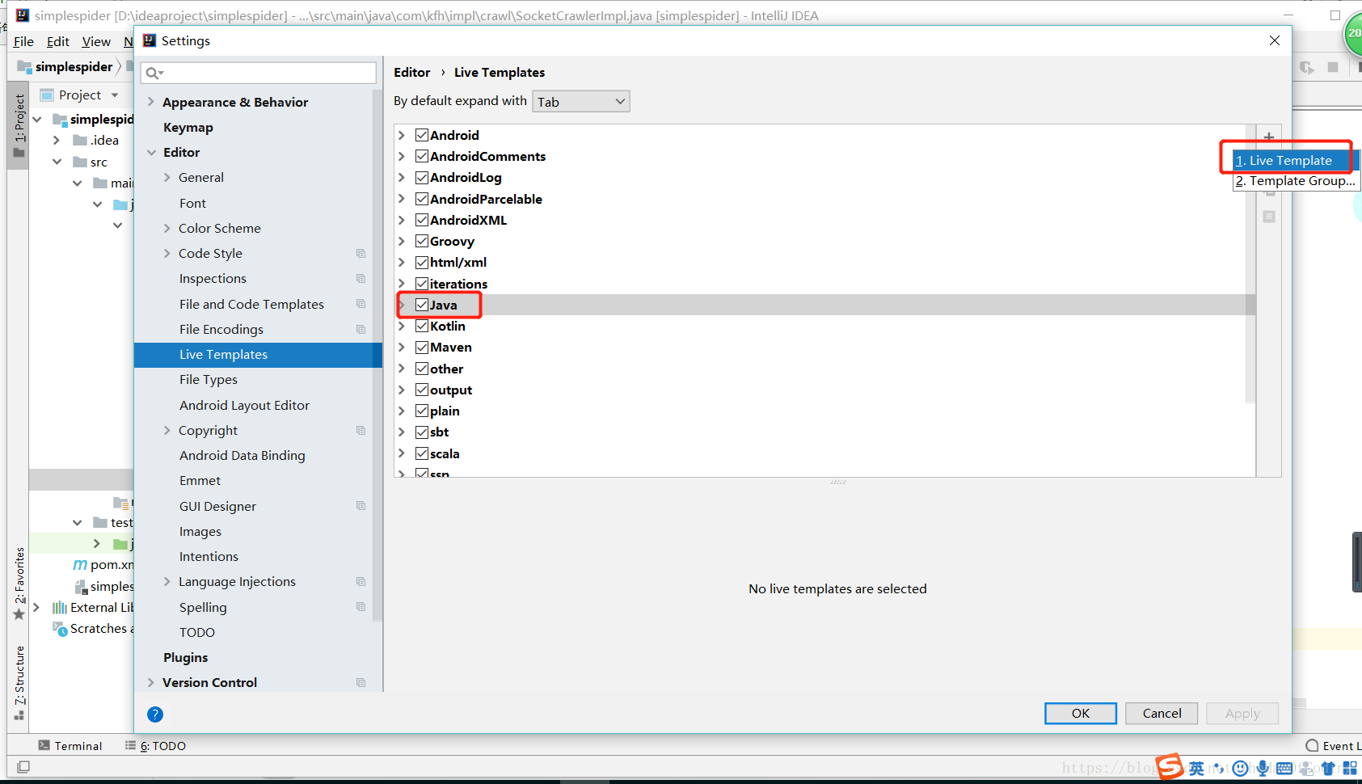
Task: Expand the Appearance & Behavior settings section
Action: pyautogui.click(x=151, y=102)
